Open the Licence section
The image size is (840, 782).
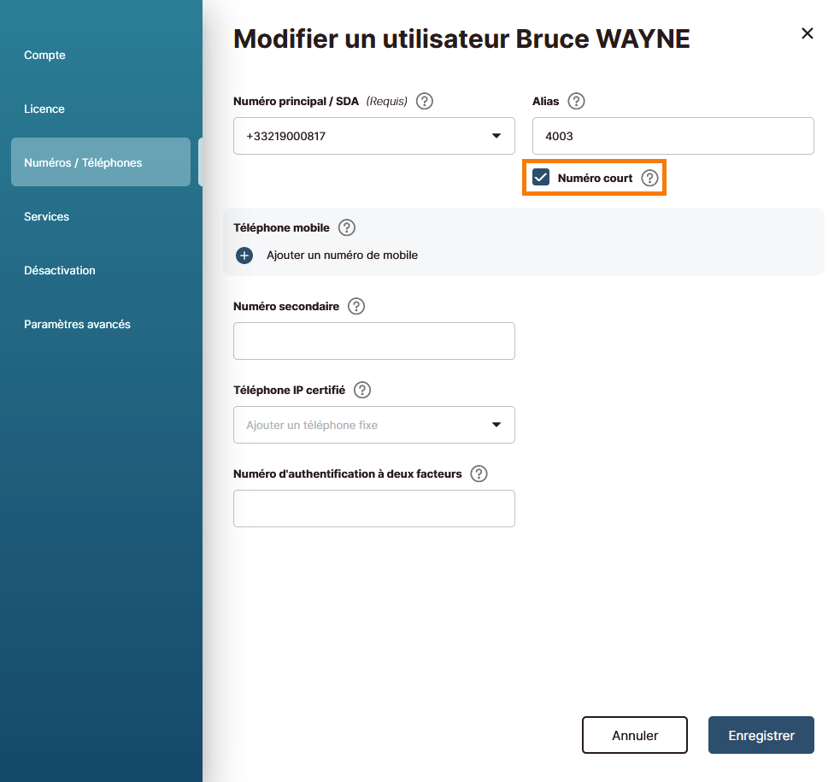coord(44,109)
